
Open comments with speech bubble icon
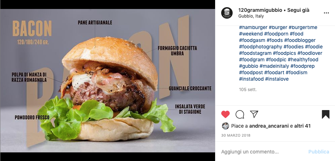pyautogui.click(x=240, y=114)
